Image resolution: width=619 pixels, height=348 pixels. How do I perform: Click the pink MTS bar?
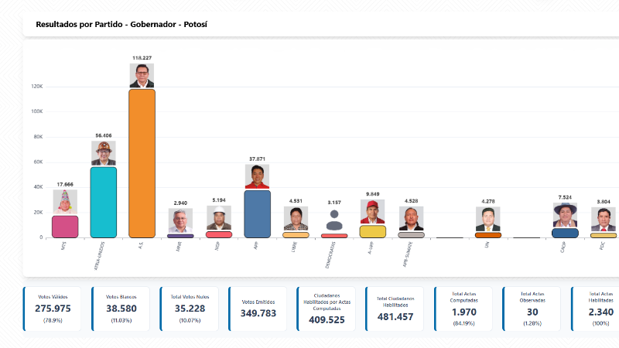pos(65,227)
